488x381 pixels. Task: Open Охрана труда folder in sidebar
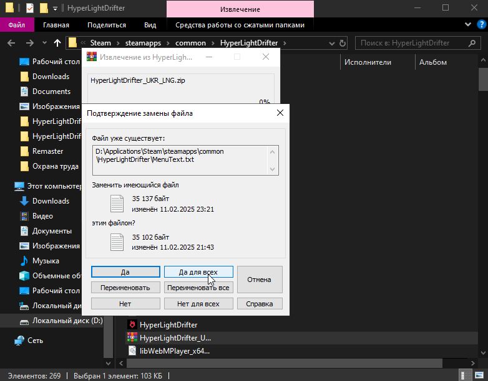(49, 166)
